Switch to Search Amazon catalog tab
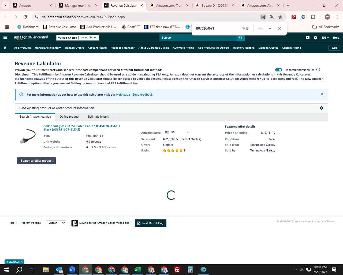The image size is (343, 275). (35, 117)
